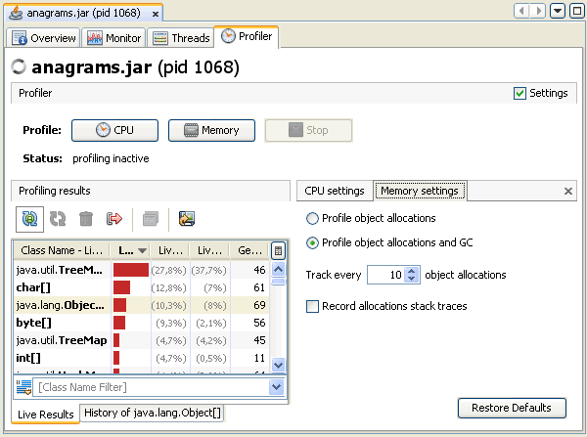
Task: Click the reset collected results icon
Action: point(114,219)
